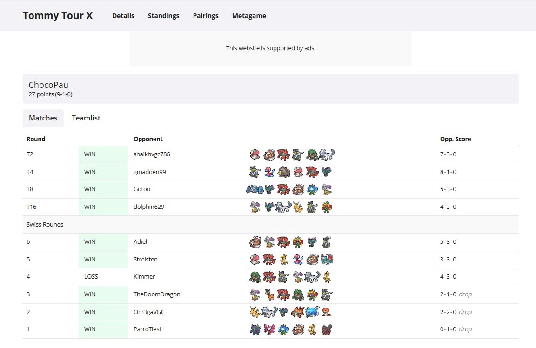The image size is (536, 348).
Task: Open opponent Adiel's profile
Action: [x=140, y=241]
